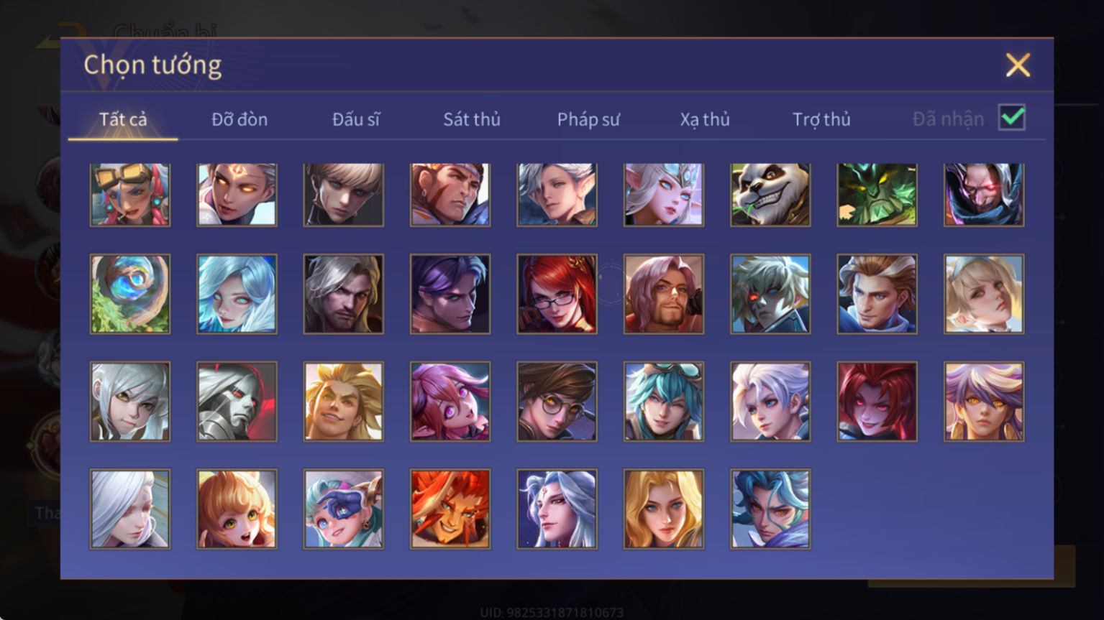Open the Sát thủ tab
The height and width of the screenshot is (620, 1104).
pyautogui.click(x=472, y=119)
